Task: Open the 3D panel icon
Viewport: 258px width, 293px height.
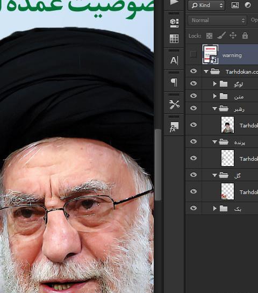Action: coord(174,23)
